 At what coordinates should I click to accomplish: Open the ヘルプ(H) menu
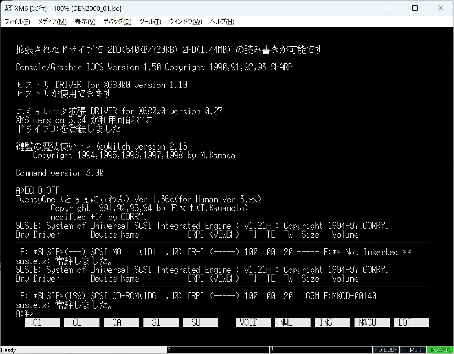[222, 21]
